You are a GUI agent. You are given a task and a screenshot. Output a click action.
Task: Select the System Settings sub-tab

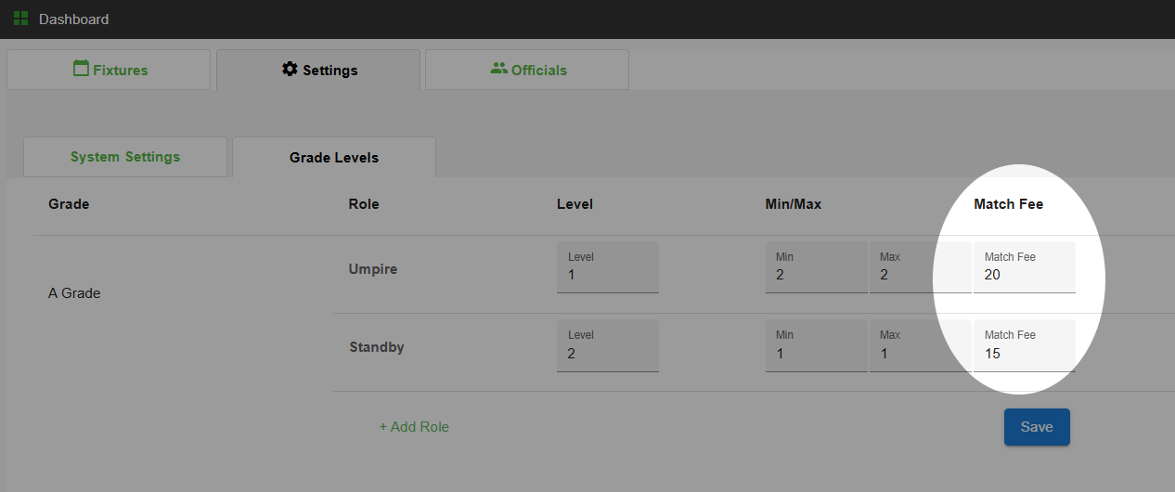point(125,157)
